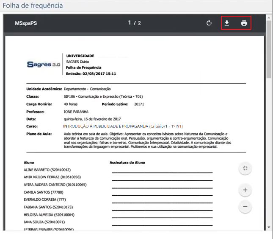
Task: Click the period value 20171
Action: click(x=139, y=104)
